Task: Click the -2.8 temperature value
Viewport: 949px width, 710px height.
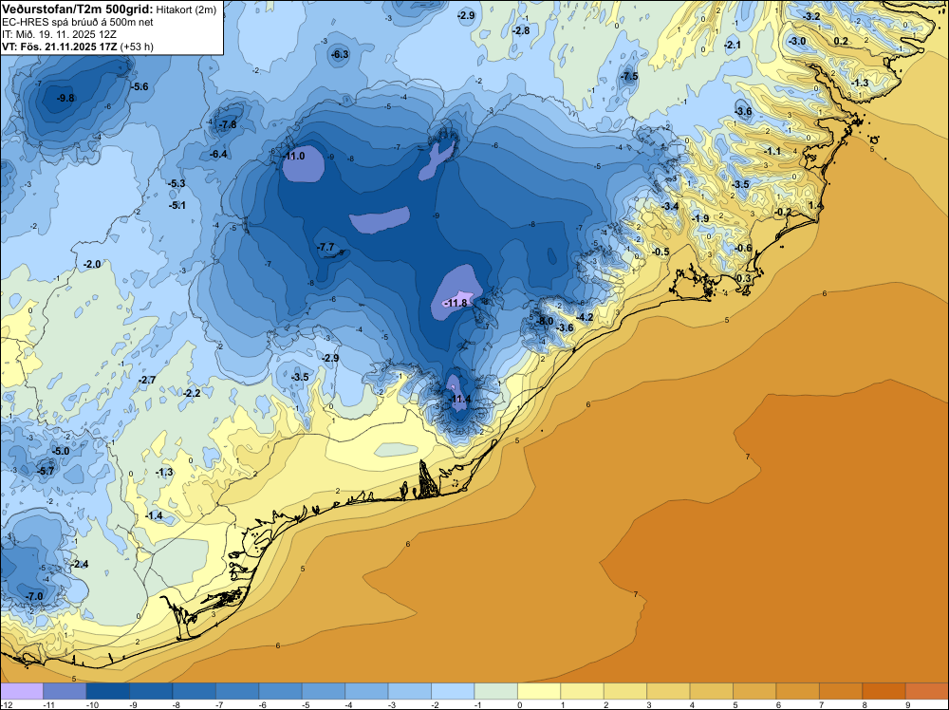Action: 520,30
